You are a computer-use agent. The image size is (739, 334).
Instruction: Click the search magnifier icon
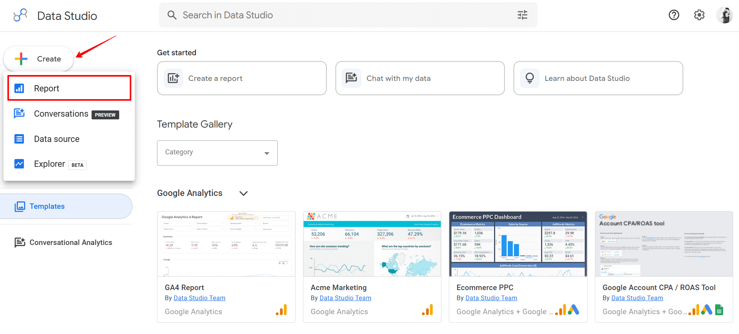point(172,15)
